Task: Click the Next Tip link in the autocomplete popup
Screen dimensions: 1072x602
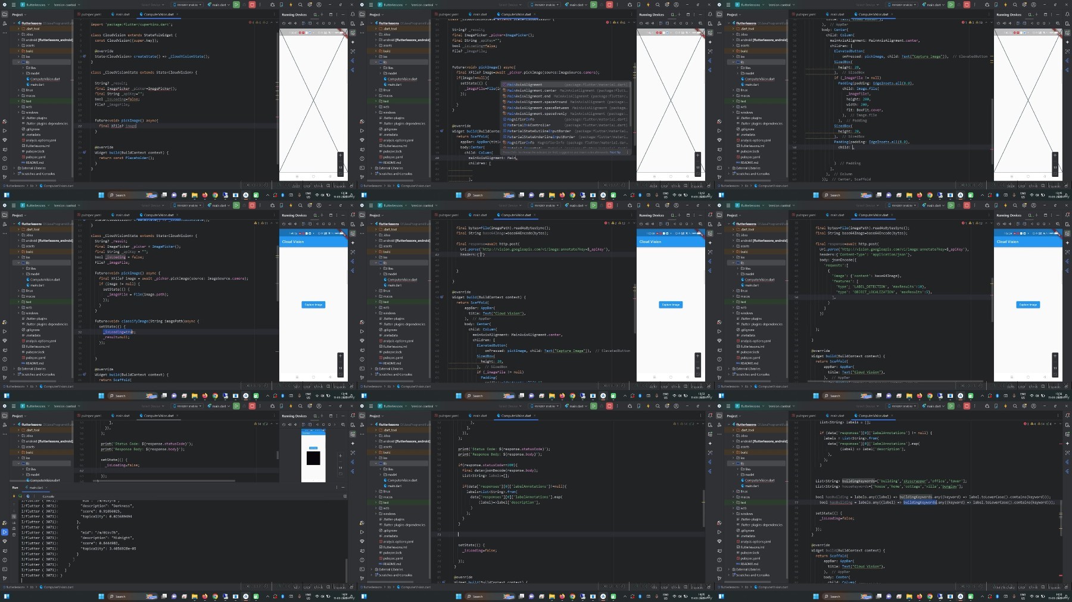Action: tap(615, 152)
